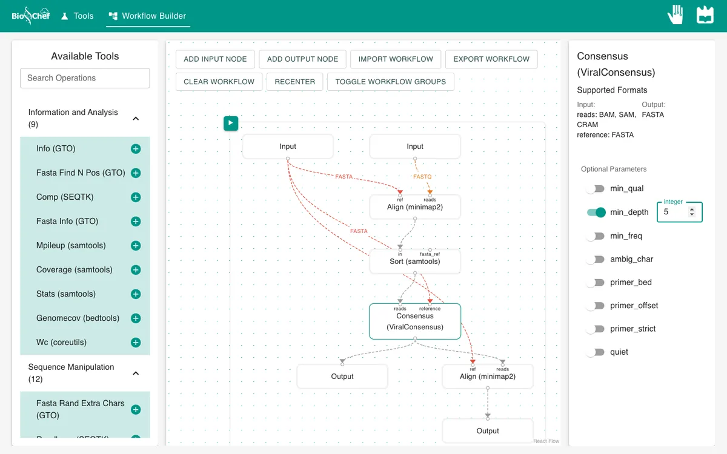This screenshot has height=454, width=727.
Task: Select the bottom Output node
Action: [488, 431]
